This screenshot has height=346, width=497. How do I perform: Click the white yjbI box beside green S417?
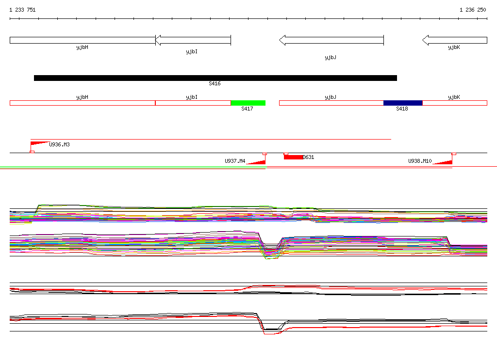(193, 103)
